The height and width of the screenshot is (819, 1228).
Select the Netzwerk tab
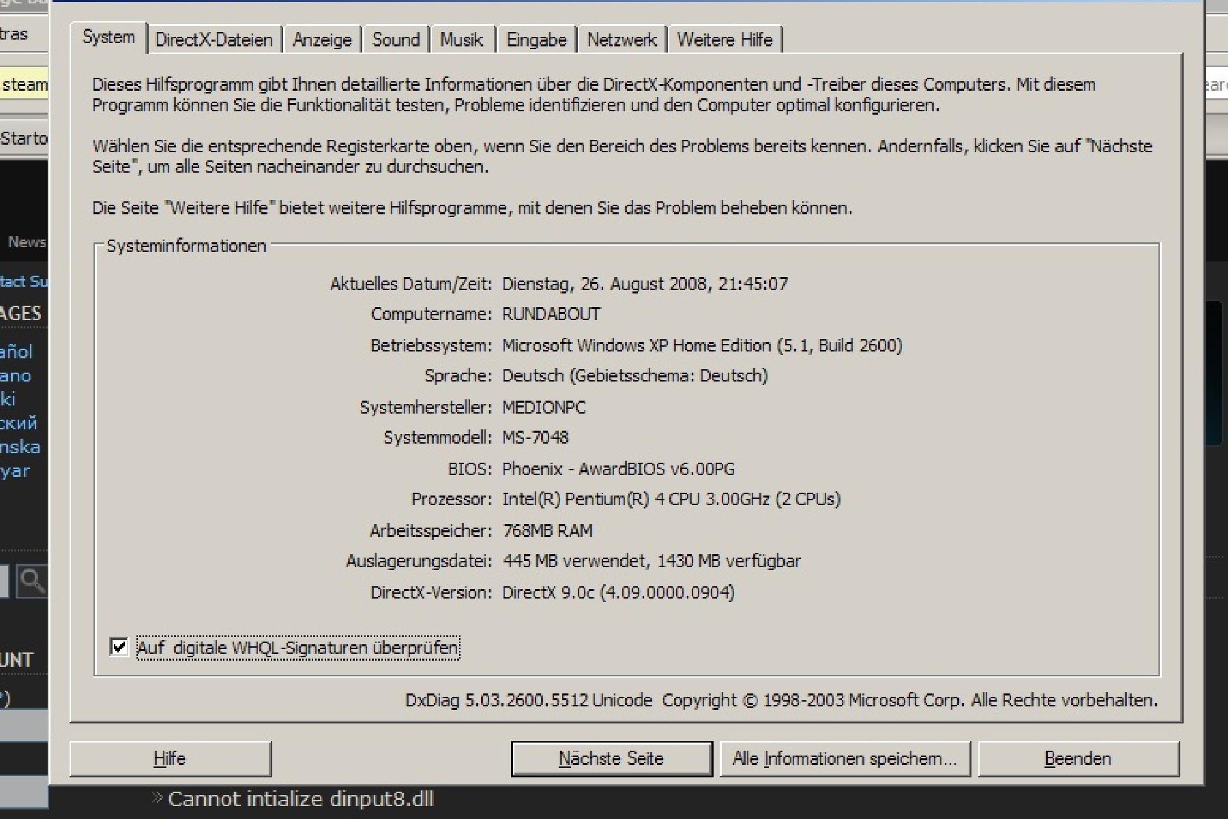coord(622,40)
